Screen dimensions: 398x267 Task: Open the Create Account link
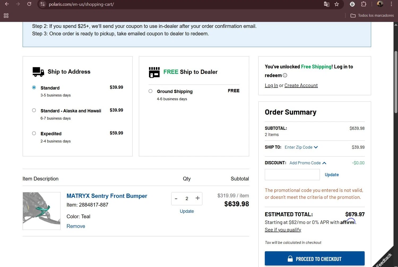point(301,85)
